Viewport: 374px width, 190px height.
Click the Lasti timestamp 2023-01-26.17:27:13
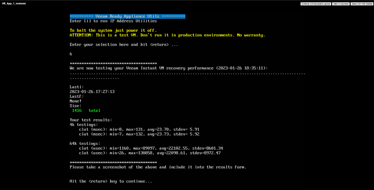click(x=92, y=92)
